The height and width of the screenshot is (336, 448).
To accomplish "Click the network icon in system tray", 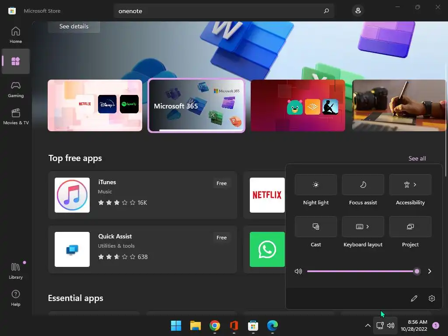I will tap(380, 325).
